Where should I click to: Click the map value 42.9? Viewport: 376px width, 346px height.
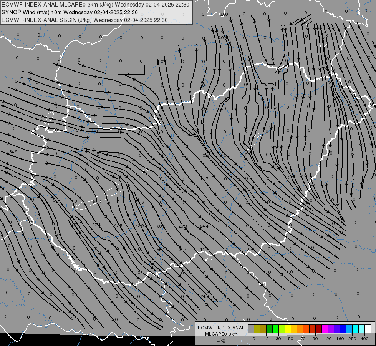139,226
